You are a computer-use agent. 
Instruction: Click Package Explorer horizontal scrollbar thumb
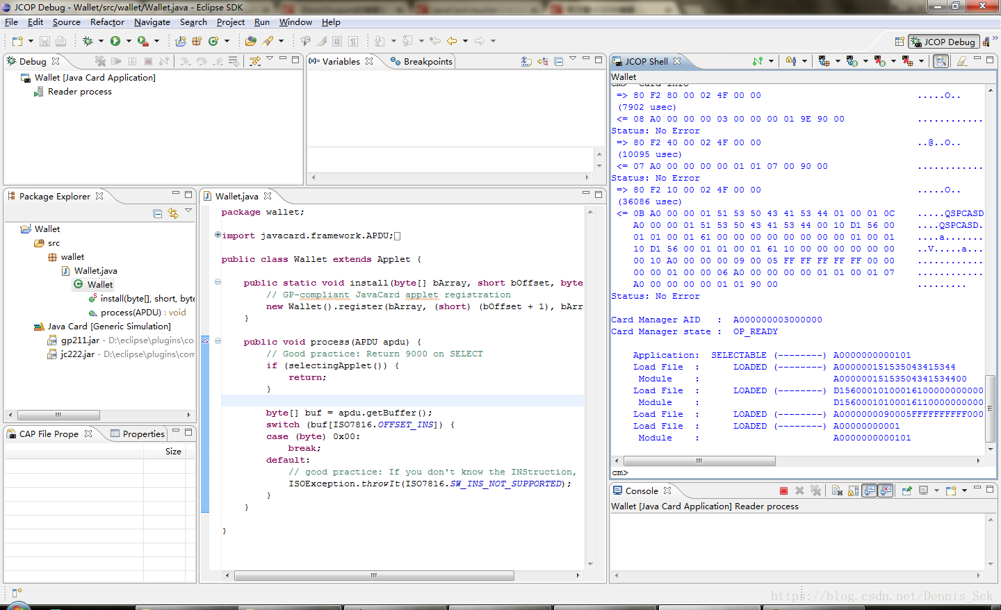(58, 415)
